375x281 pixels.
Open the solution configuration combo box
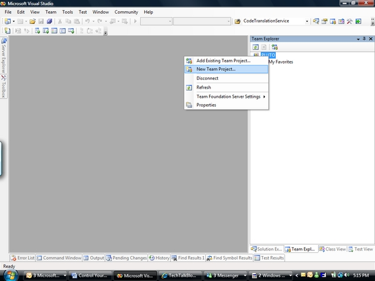(156, 21)
